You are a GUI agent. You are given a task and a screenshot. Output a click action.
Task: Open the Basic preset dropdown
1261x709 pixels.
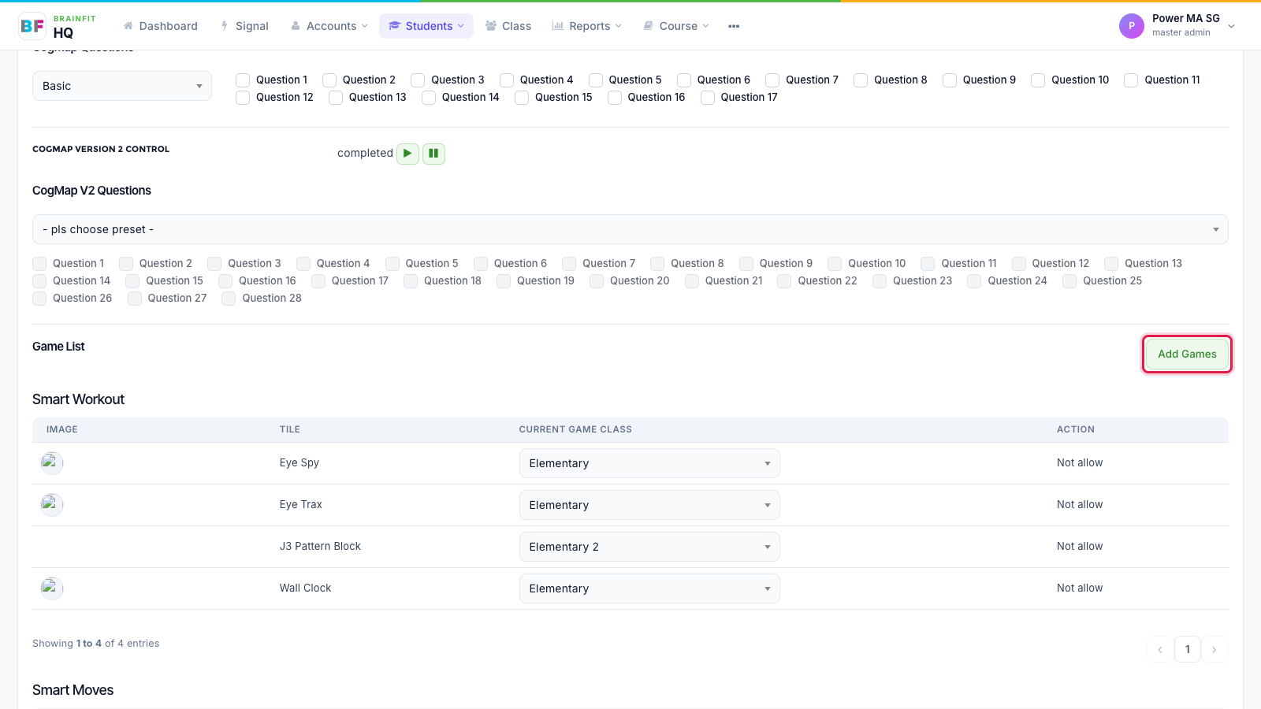[122, 86]
